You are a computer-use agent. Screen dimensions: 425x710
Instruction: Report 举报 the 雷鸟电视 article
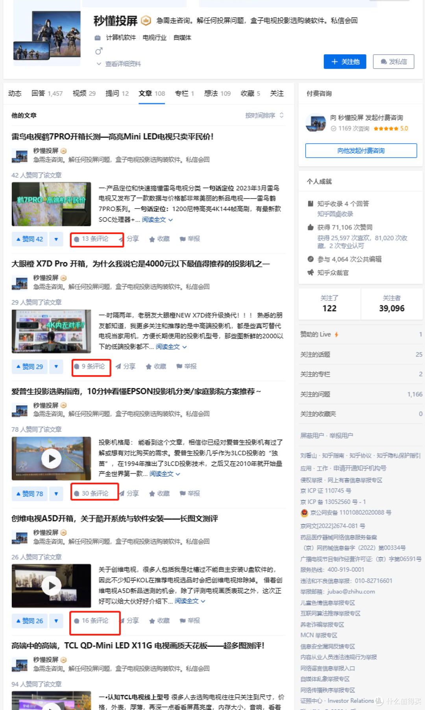coord(190,239)
